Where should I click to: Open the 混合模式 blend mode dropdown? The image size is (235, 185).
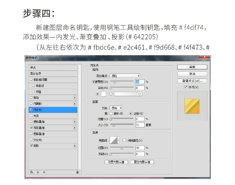pyautogui.click(x=125, y=76)
